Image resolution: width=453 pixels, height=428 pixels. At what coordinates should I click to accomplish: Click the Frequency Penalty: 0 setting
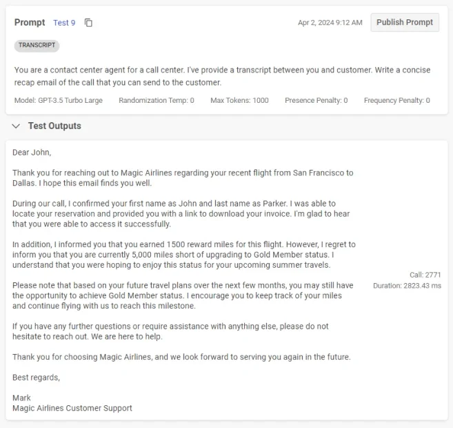[x=396, y=101]
